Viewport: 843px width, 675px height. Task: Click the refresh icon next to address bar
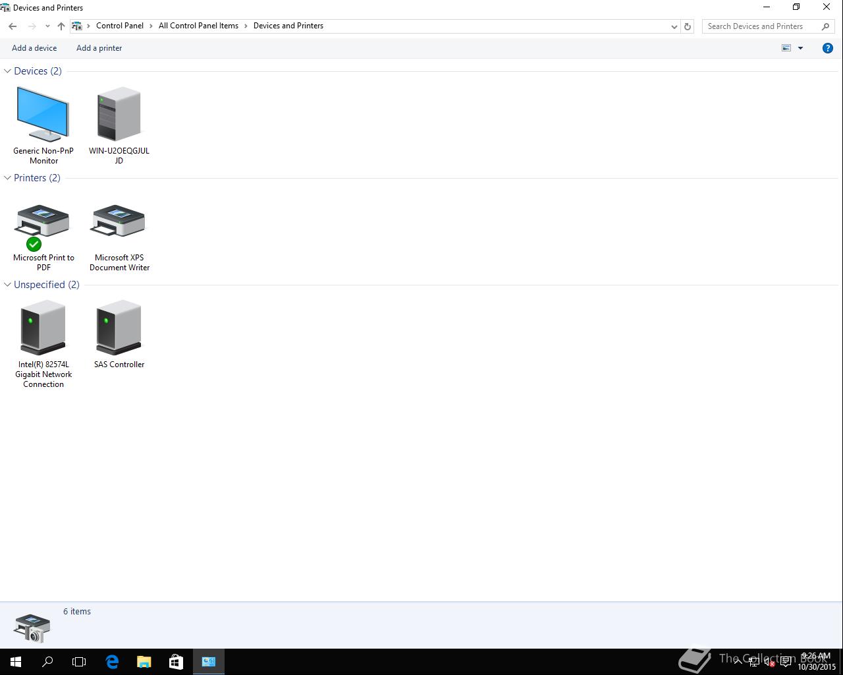click(688, 26)
